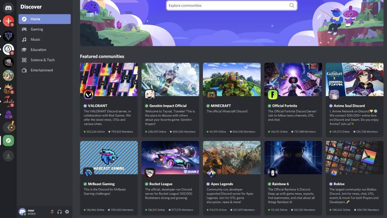Click the Roblox game collage banner

pos(355,158)
